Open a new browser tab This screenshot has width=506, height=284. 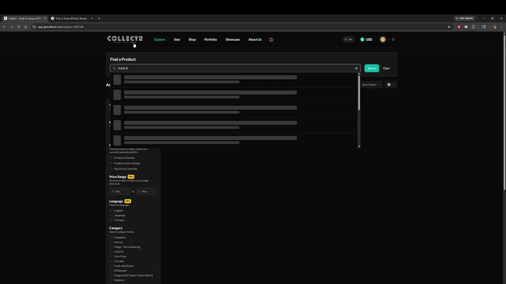coord(99,19)
